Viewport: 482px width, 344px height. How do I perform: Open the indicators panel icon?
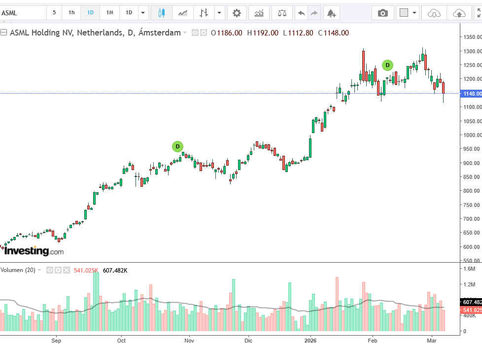(259, 13)
